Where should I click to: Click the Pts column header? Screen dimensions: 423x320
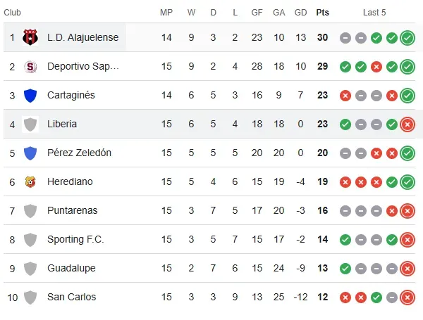pyautogui.click(x=322, y=13)
